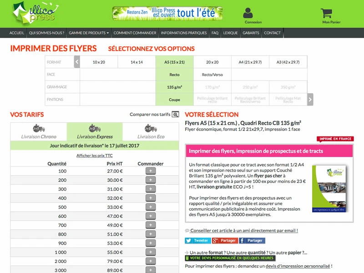This screenshot has width=364, height=273.
Task: Open Informations Pratiques menu item
Action: click(x=184, y=33)
